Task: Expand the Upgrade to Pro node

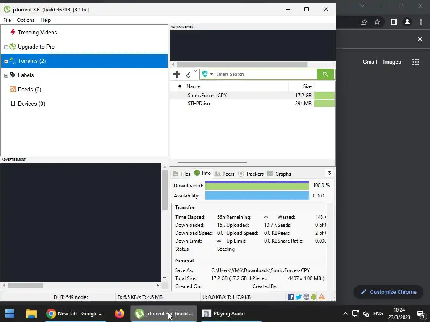Action: (6, 47)
